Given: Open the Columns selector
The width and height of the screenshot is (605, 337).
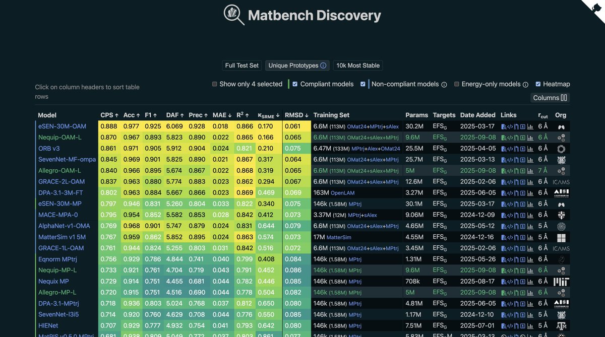Looking at the screenshot, I should (x=550, y=97).
